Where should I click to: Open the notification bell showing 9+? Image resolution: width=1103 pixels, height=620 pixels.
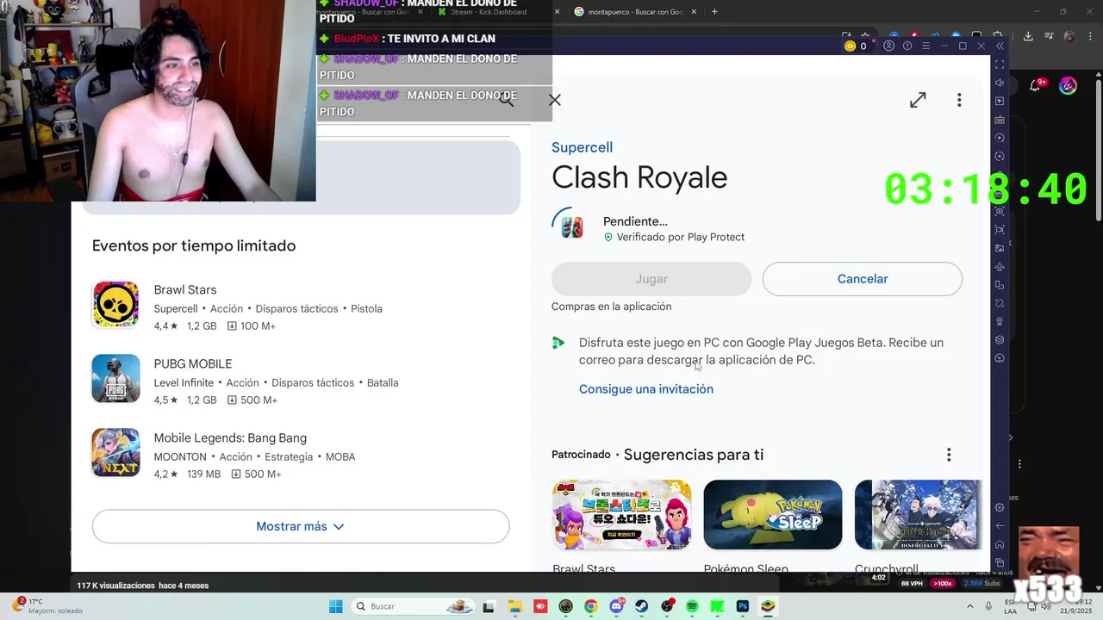coord(1037,85)
